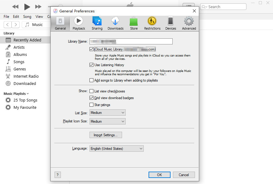Screen dimensions: 273x184
Task: Open the Devices preferences tab
Action: tap(171, 23)
